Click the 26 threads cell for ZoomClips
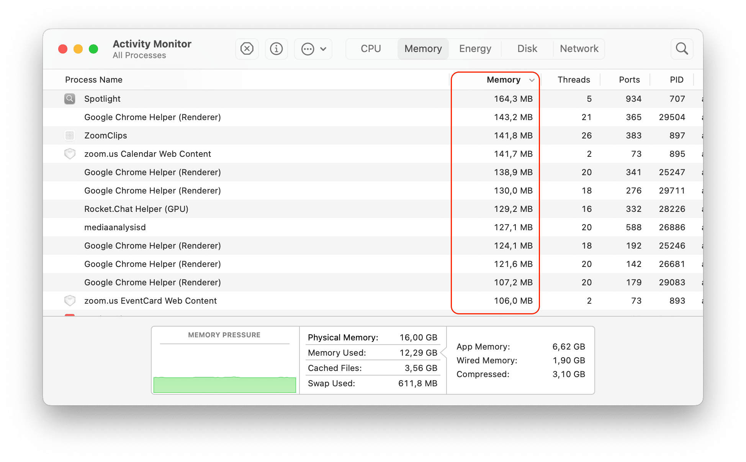This screenshot has width=746, height=462. [x=587, y=135]
